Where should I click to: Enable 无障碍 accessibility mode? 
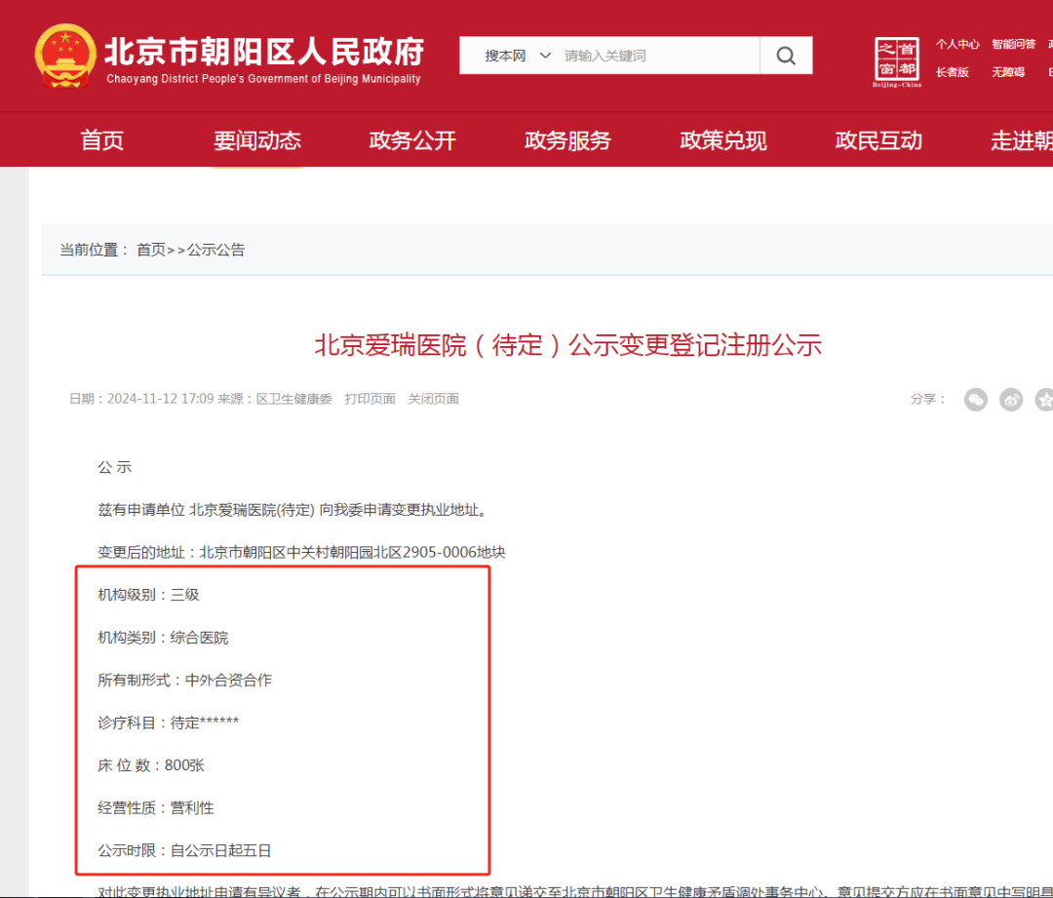click(x=1008, y=73)
